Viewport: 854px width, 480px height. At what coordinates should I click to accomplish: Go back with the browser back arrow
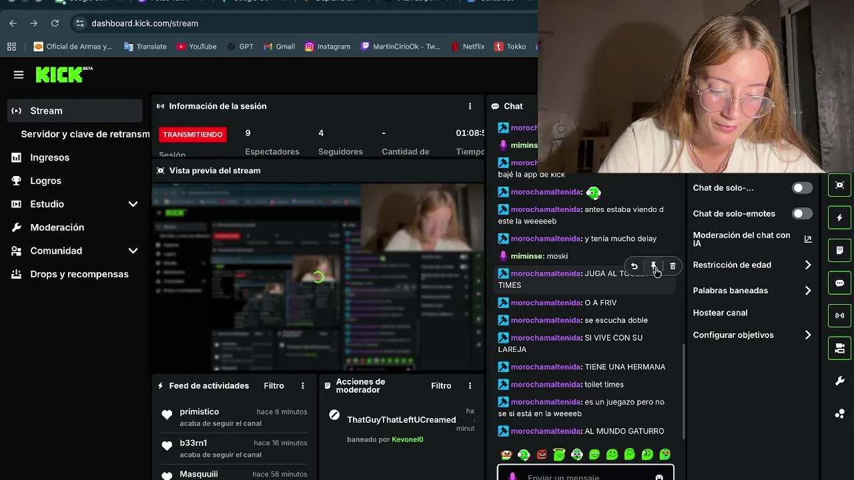[13, 23]
